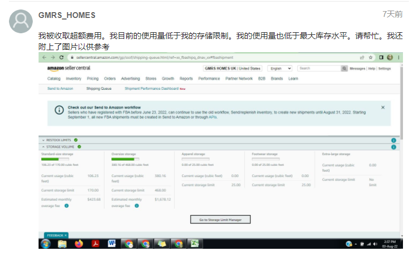Click info icon beside standard-size overage fee
Viewport: 413px width, 262px height.
point(67,206)
